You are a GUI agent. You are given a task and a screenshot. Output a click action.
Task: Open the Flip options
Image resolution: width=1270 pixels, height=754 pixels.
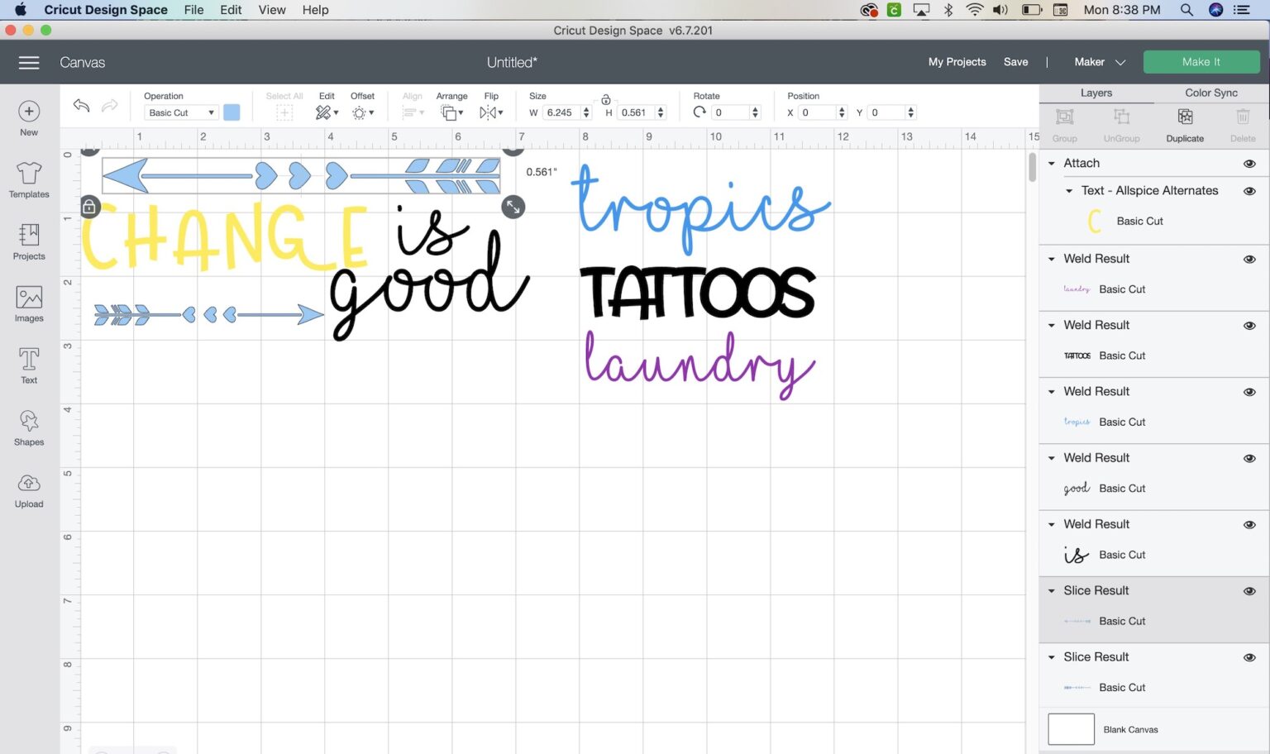pyautogui.click(x=491, y=112)
